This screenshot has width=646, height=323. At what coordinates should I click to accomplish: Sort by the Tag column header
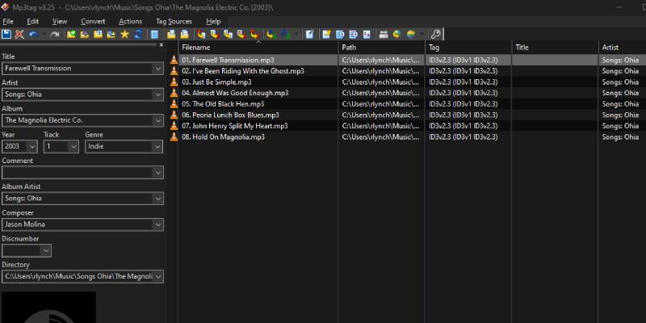468,48
